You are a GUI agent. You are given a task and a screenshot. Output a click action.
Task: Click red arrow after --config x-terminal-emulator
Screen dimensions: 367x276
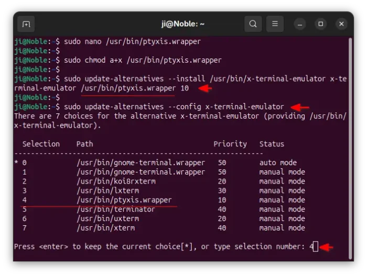point(300,107)
